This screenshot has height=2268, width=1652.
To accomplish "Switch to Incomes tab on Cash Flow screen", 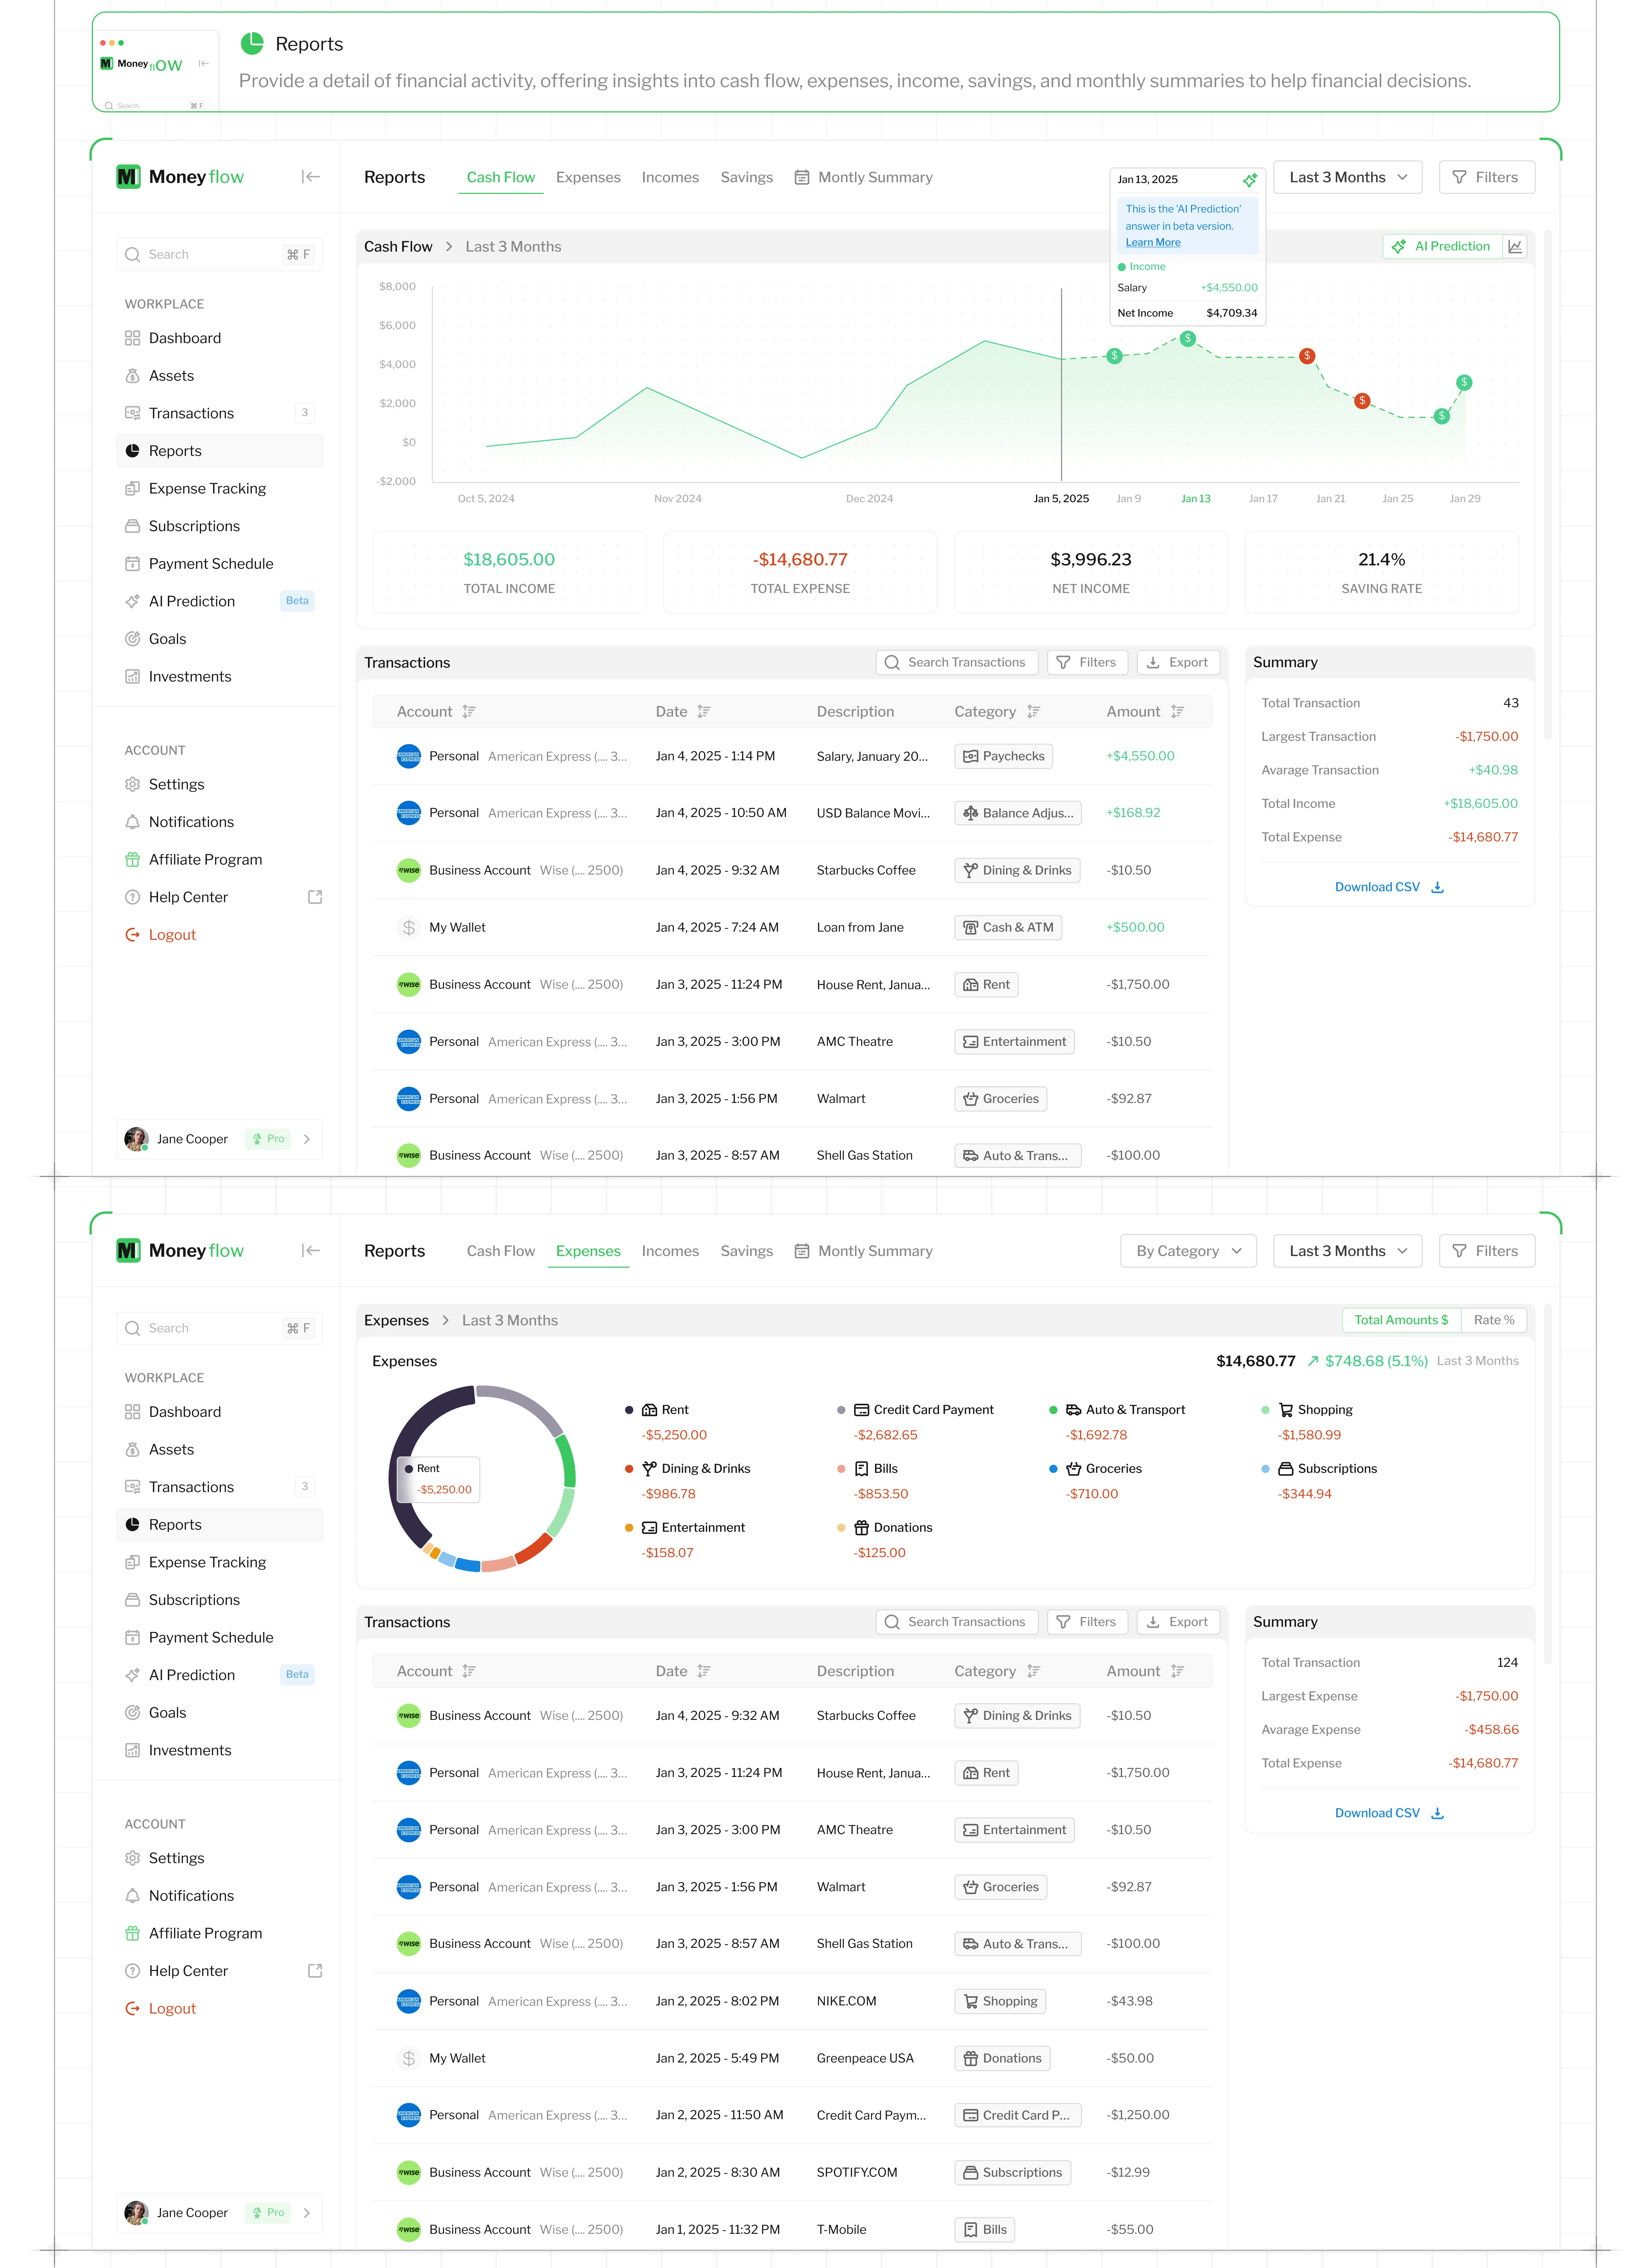I will click(670, 177).
